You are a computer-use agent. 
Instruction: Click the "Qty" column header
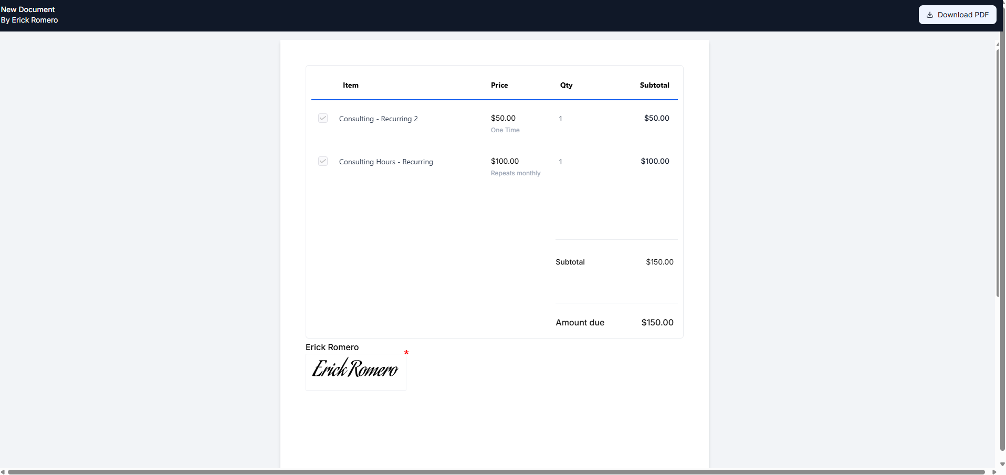pyautogui.click(x=566, y=85)
